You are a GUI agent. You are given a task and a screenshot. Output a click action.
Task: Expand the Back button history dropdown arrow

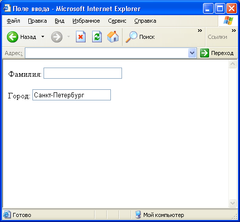click(43, 36)
